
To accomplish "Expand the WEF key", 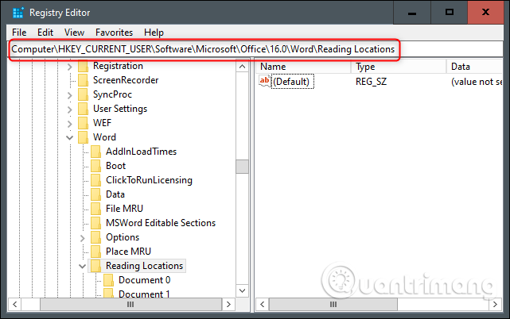I will pyautogui.click(x=69, y=124).
